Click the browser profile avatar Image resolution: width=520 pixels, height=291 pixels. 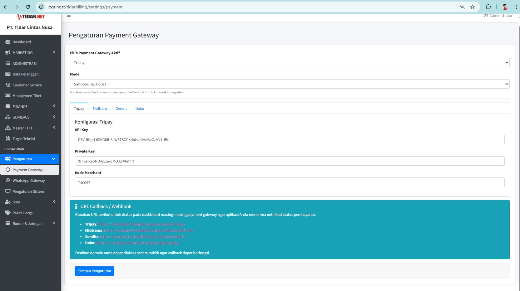(505, 7)
